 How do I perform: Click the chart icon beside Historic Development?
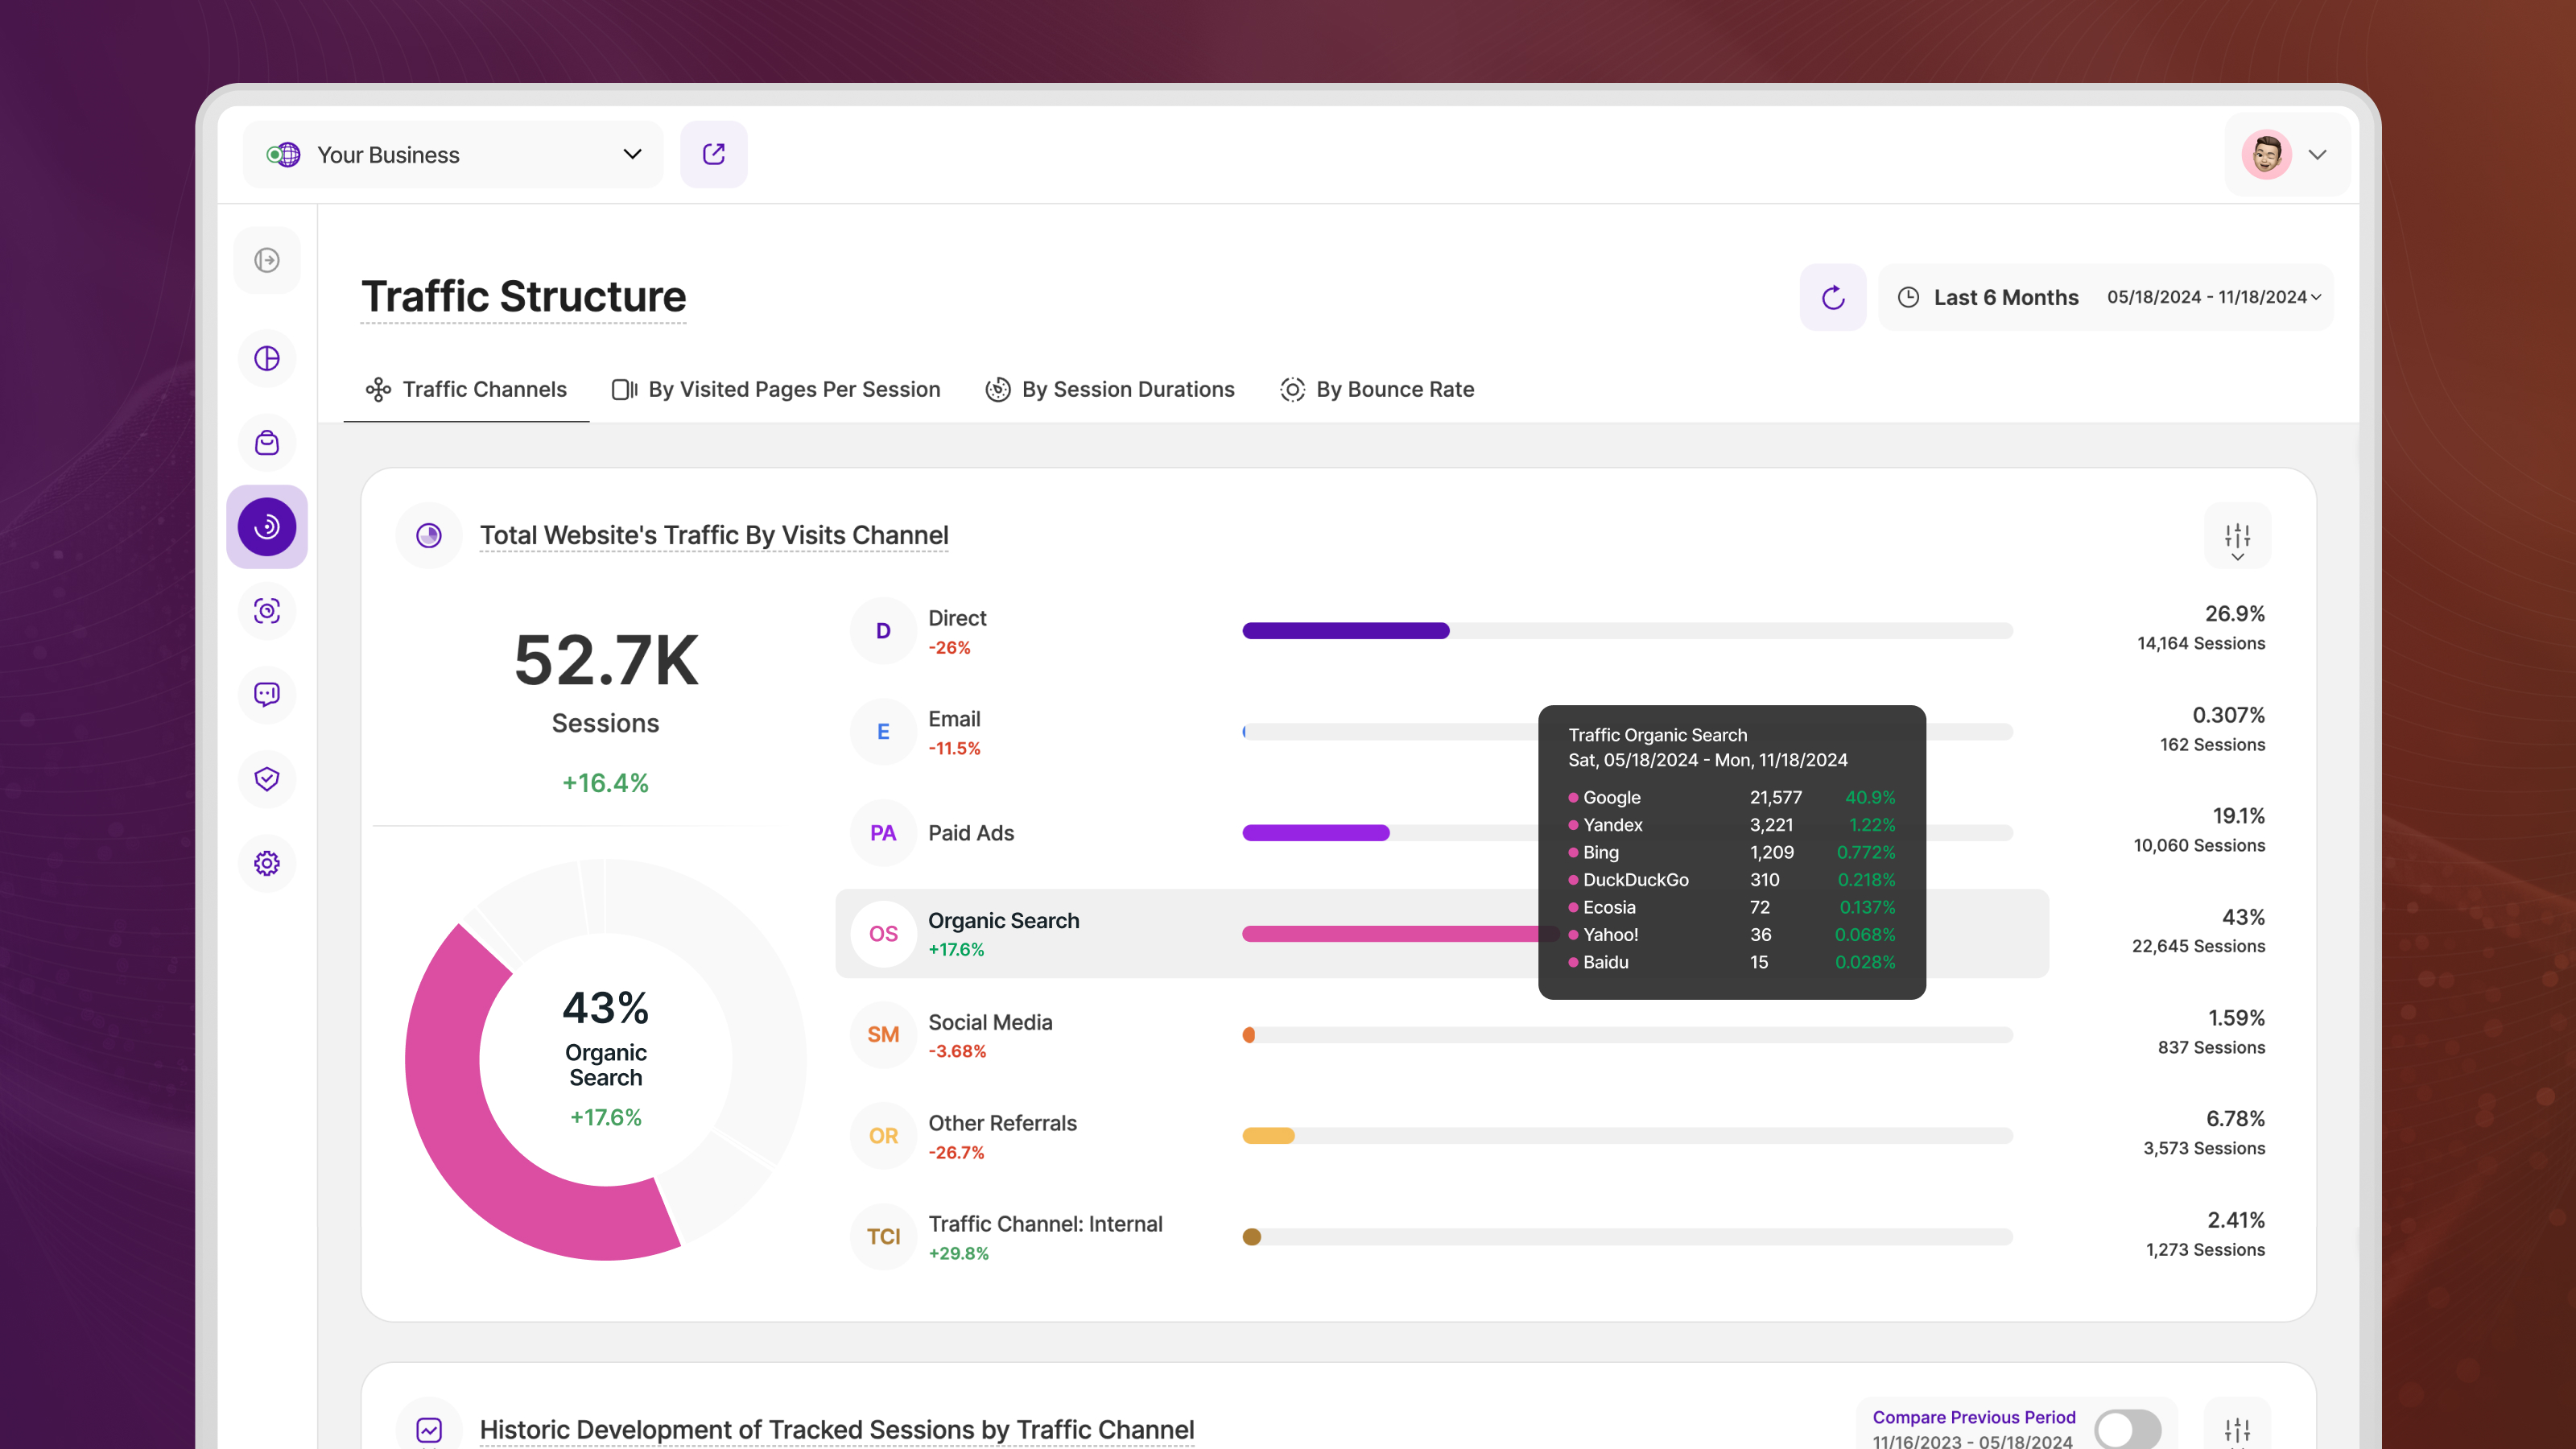pyautogui.click(x=429, y=1430)
